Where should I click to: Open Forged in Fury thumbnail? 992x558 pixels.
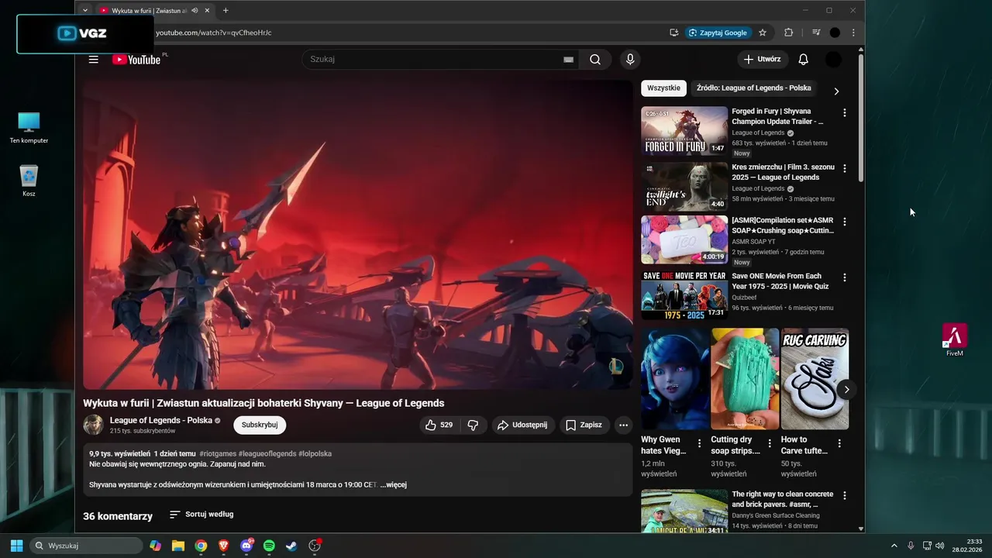click(684, 131)
